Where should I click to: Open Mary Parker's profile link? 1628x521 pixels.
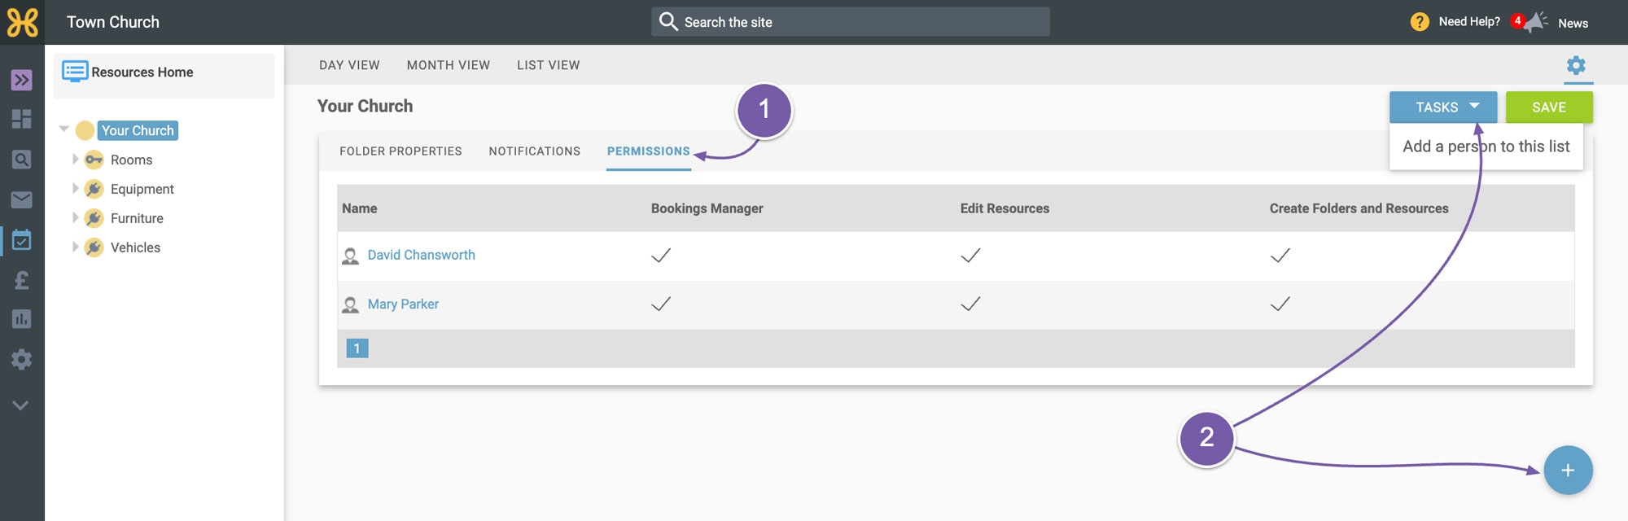(x=403, y=304)
